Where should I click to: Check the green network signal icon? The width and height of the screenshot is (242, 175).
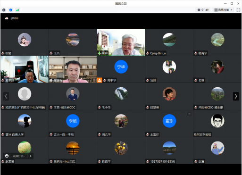tap(17, 10)
